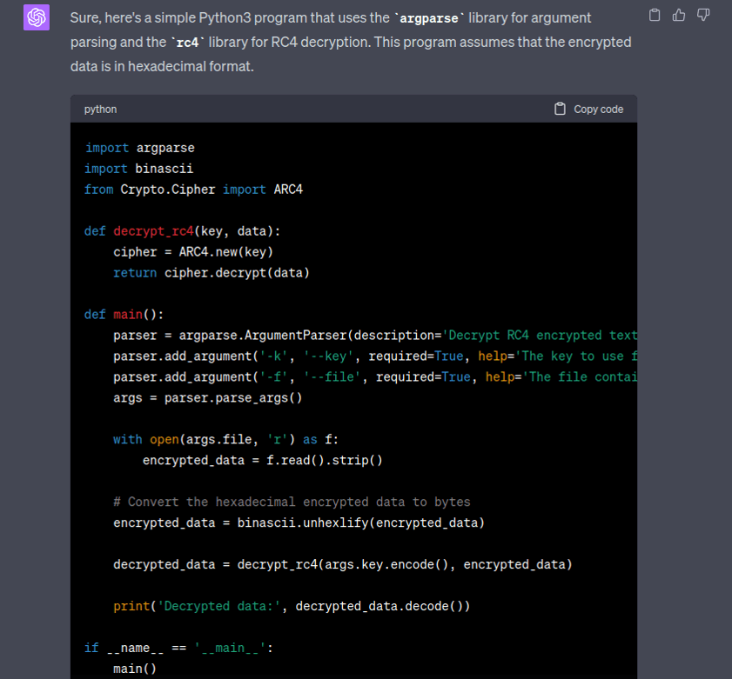This screenshot has width=732, height=679.
Task: Click the from Crypto.Cipher import ARC4 line
Action: [x=193, y=190]
